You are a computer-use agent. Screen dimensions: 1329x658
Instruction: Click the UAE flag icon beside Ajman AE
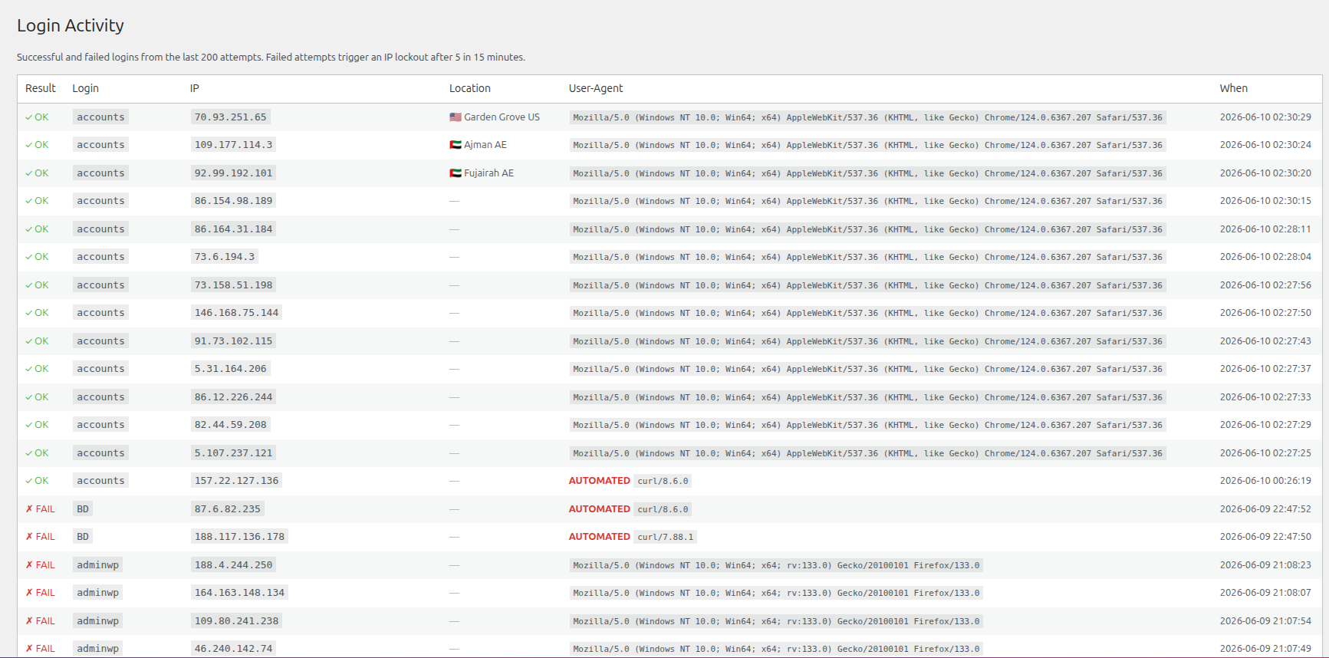point(456,145)
